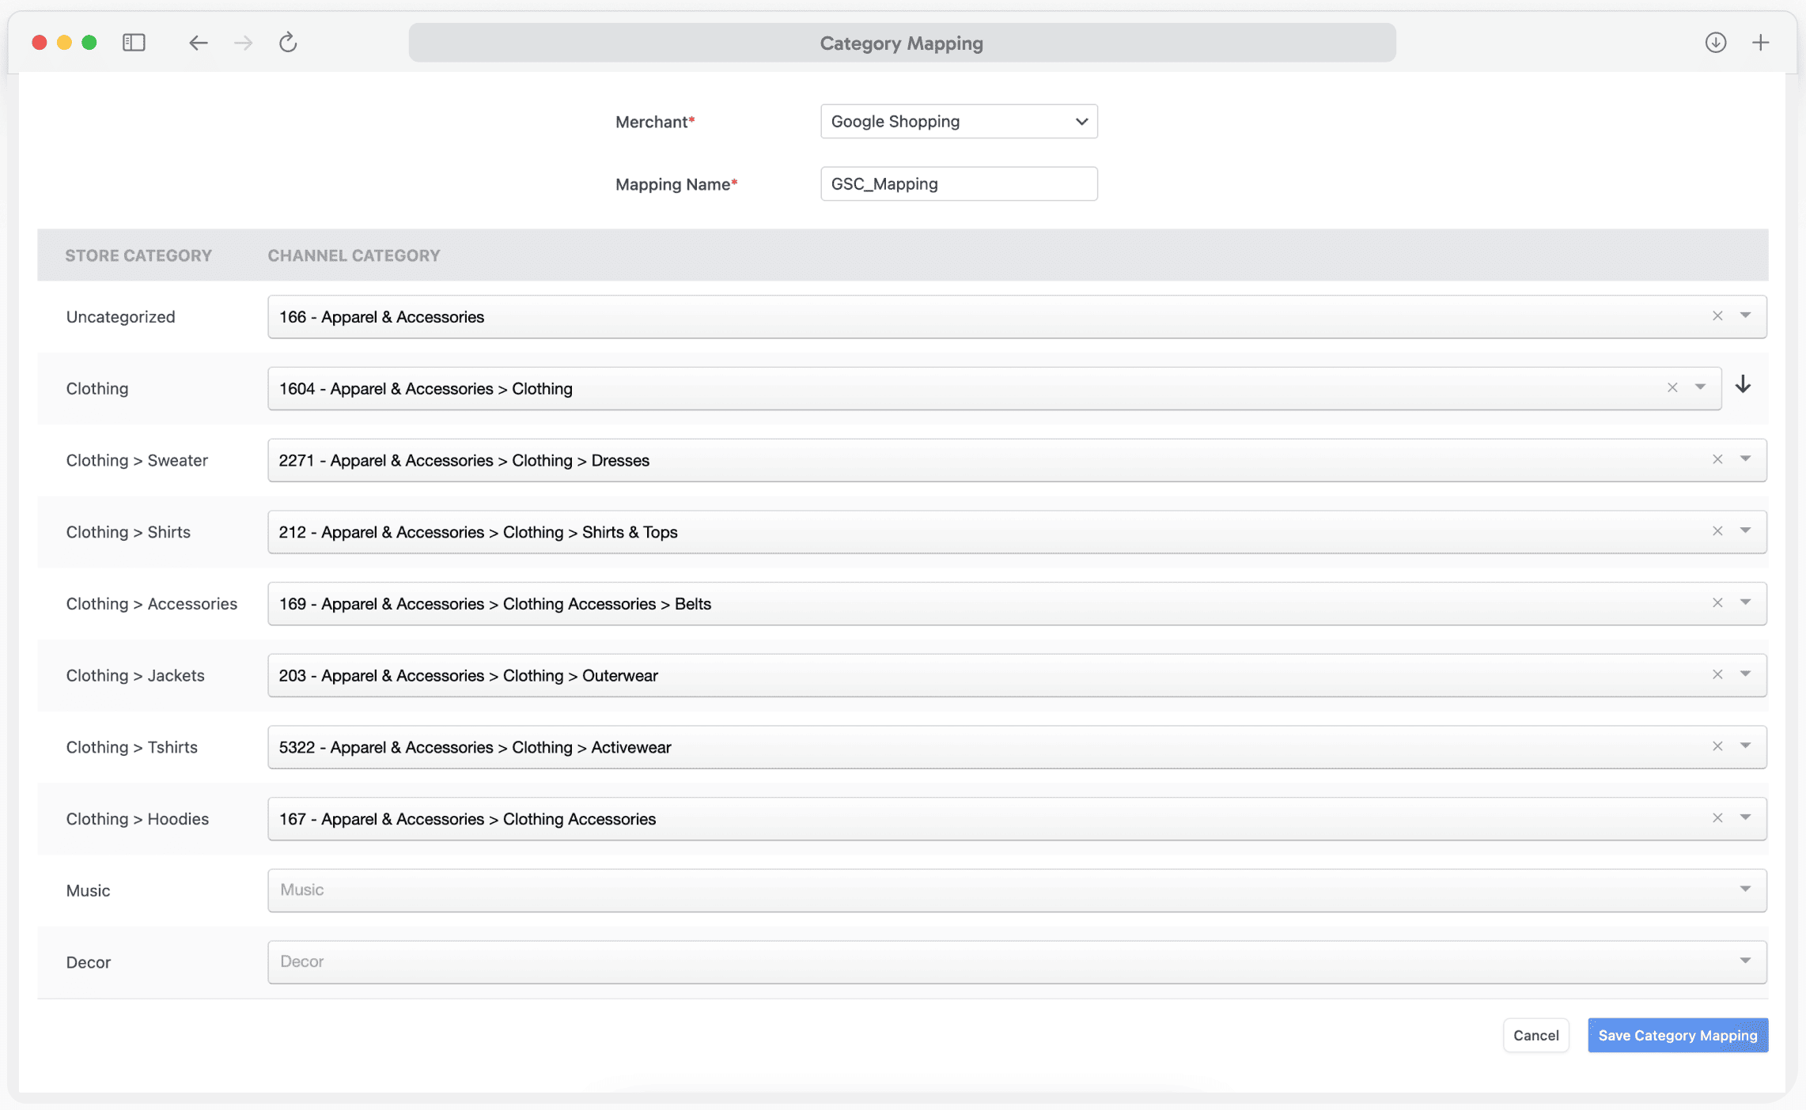Remove the Clothing > Shirts channel mapping

pyautogui.click(x=1717, y=531)
